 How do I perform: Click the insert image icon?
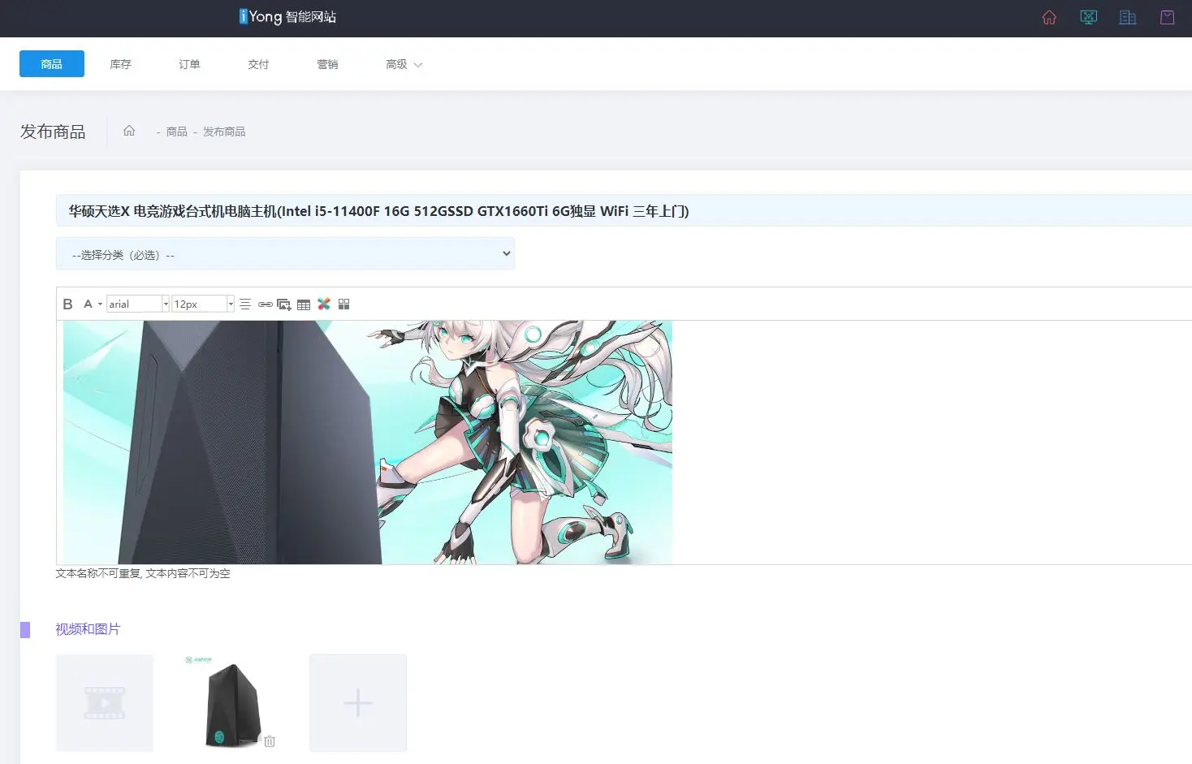284,304
